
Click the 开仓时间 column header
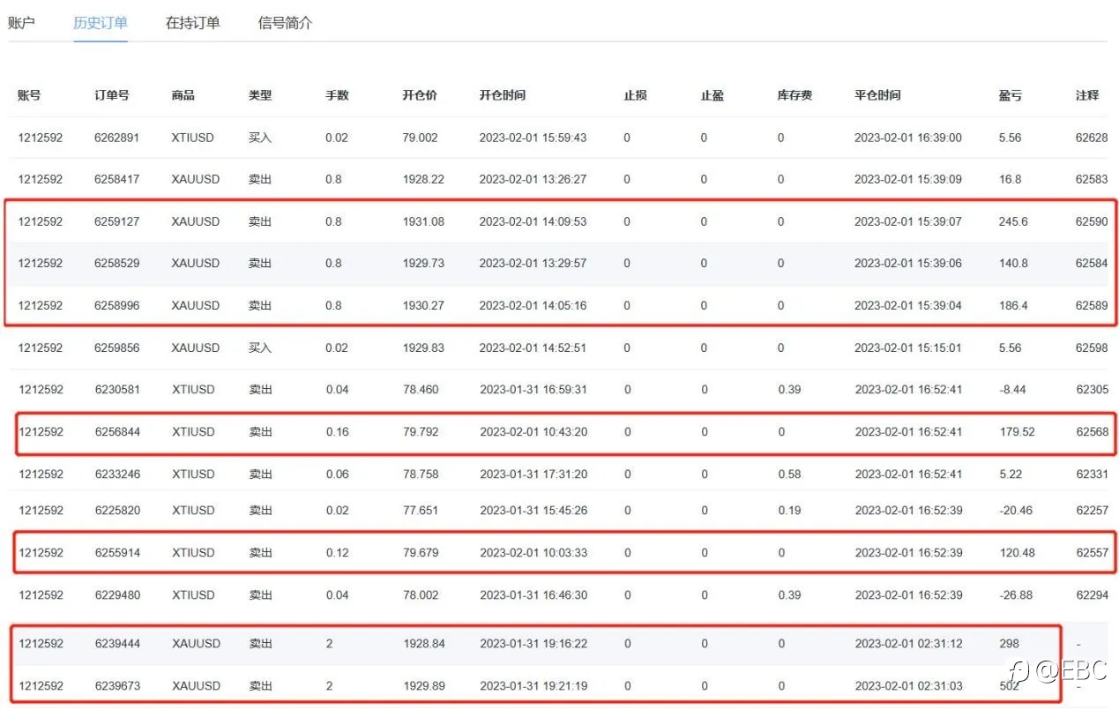tap(503, 95)
